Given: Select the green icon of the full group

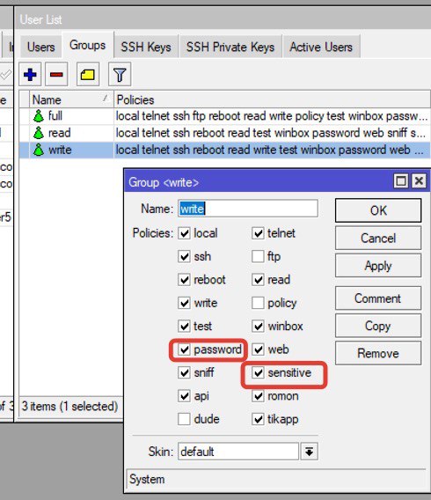Looking at the screenshot, I should (38, 115).
